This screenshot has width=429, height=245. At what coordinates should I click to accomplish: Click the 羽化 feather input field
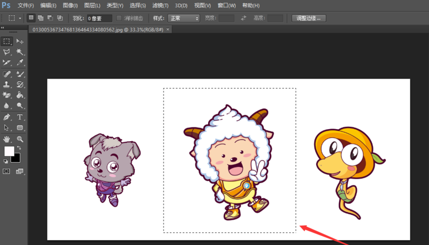tap(99, 18)
